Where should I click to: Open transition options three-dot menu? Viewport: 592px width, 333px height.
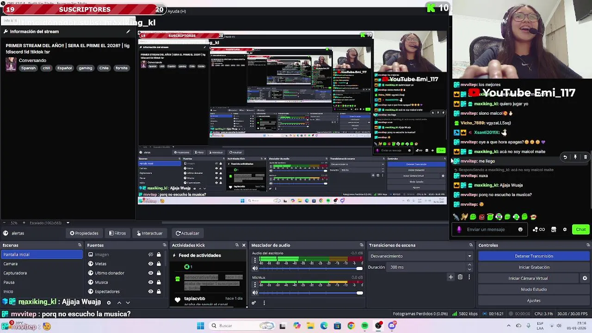(x=469, y=277)
